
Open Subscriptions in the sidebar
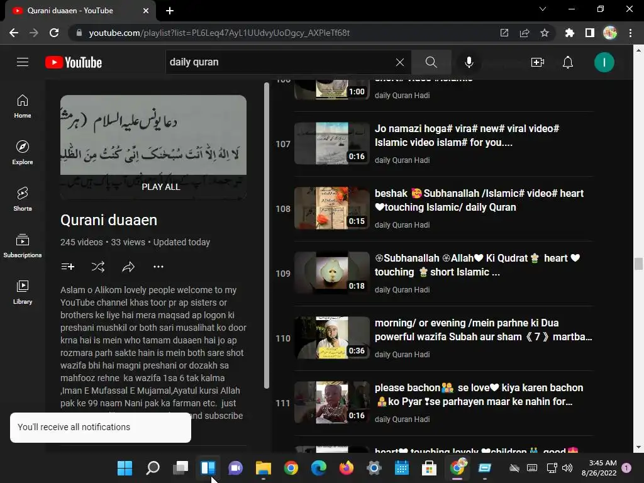[23, 246]
